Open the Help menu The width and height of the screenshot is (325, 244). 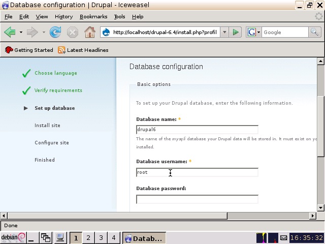pyautogui.click(x=138, y=17)
